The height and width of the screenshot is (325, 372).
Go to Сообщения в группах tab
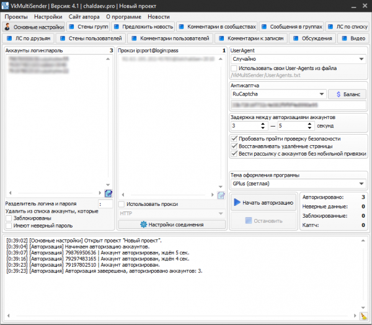click(x=292, y=27)
